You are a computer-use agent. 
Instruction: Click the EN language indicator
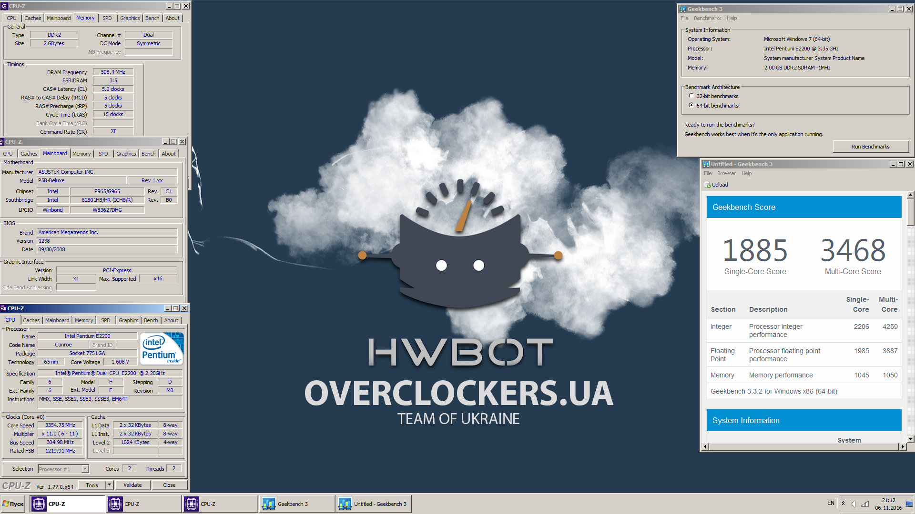[831, 503]
